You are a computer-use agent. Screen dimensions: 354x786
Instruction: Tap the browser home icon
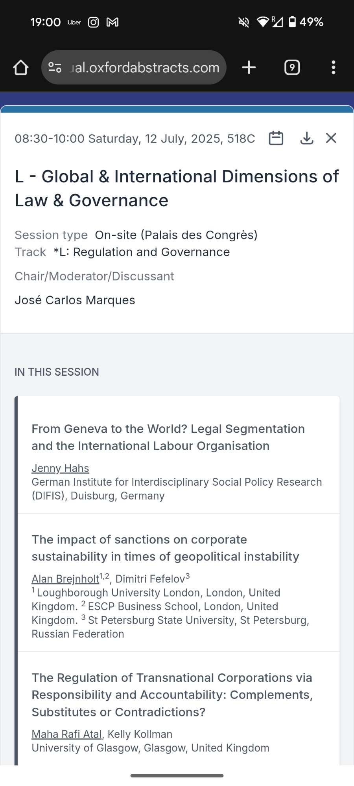21,68
